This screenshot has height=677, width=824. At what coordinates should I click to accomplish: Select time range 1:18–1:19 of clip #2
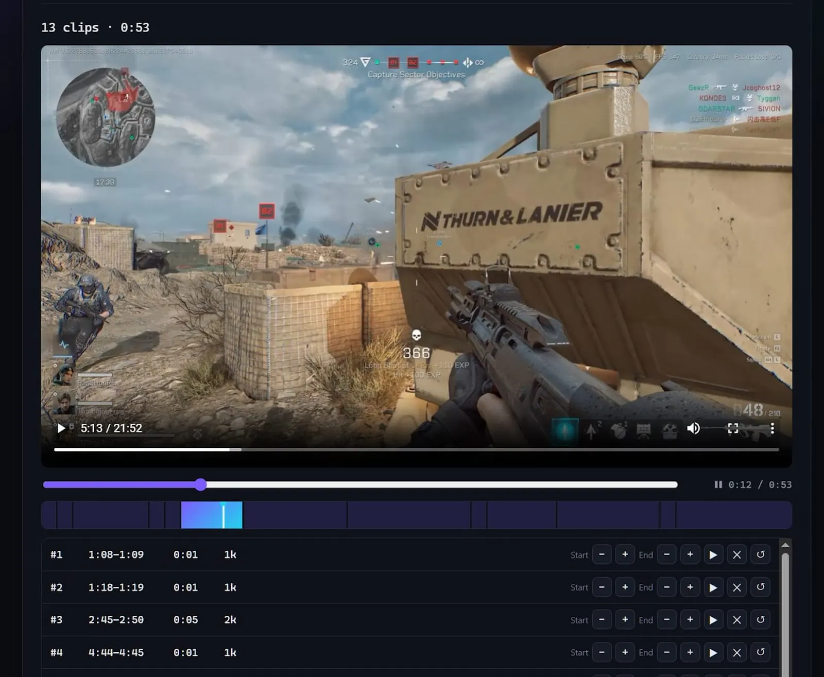pos(116,587)
